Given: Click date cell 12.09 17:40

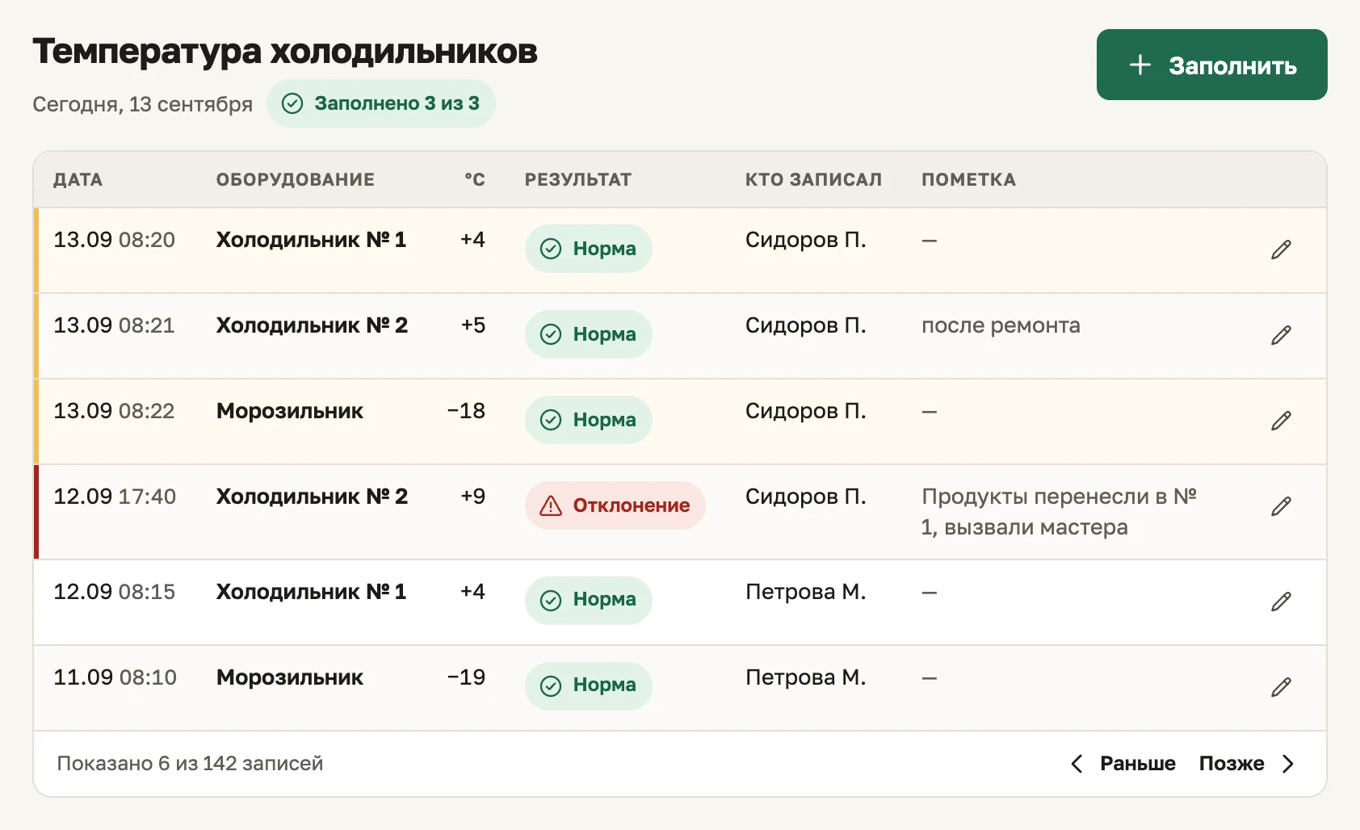Looking at the screenshot, I should pyautogui.click(x=115, y=497).
